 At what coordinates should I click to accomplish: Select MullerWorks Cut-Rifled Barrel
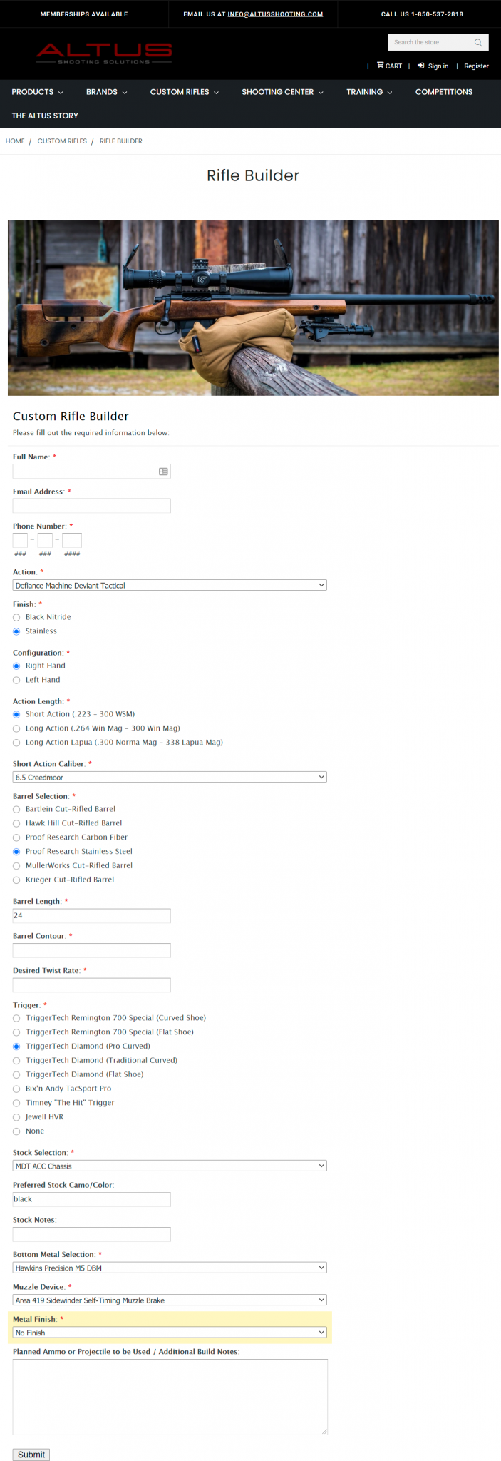pyautogui.click(x=16, y=866)
